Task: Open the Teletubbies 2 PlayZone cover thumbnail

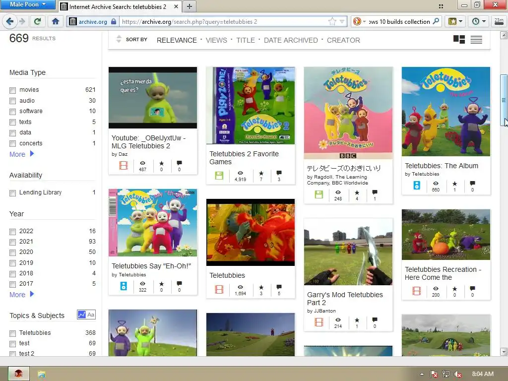Action: (x=251, y=106)
